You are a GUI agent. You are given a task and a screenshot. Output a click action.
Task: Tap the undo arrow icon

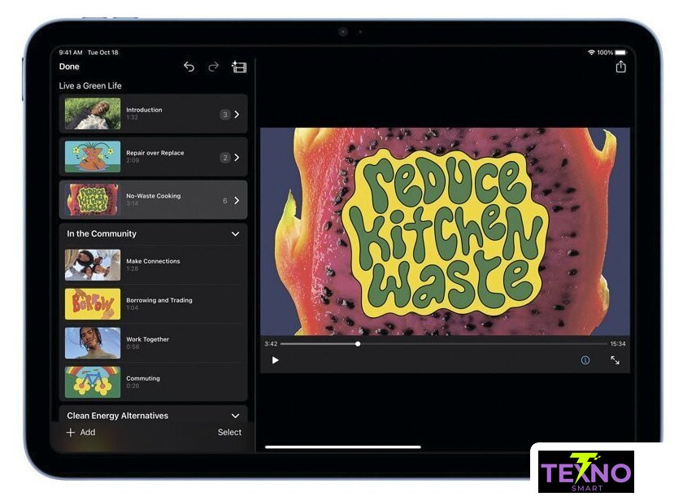tap(189, 67)
